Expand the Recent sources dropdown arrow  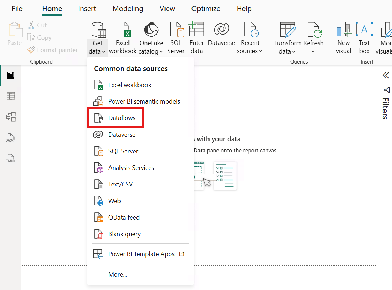260,51
